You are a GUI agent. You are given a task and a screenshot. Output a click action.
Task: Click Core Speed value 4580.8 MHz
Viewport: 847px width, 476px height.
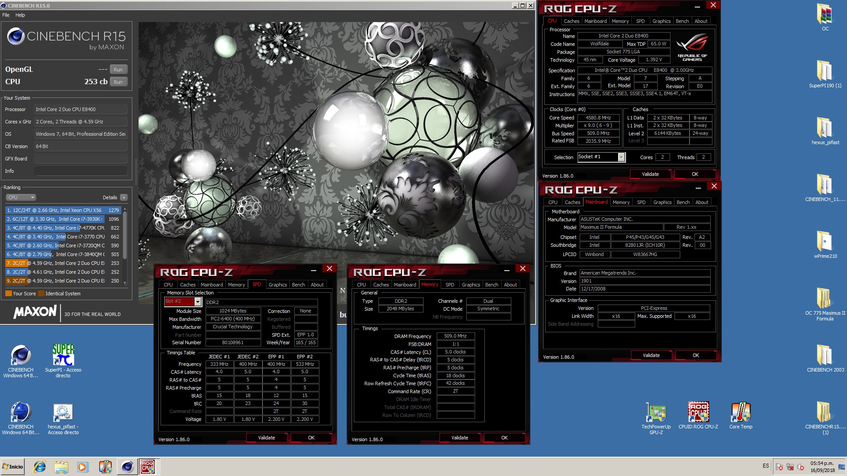click(x=598, y=118)
